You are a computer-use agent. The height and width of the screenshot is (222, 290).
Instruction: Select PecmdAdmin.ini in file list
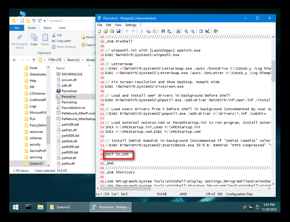click(x=73, y=108)
